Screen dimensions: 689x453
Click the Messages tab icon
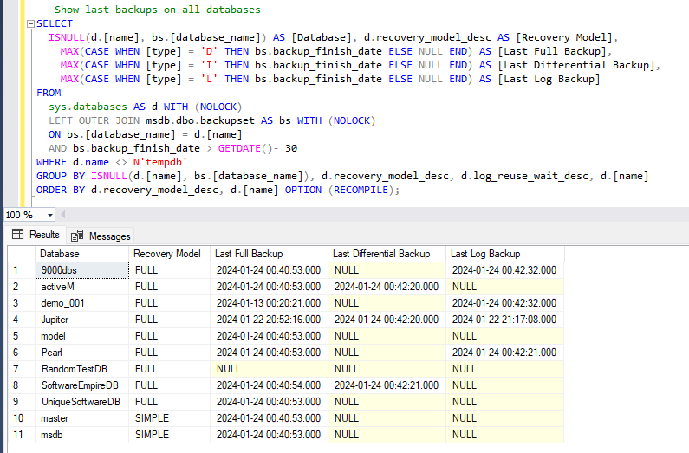pos(77,236)
